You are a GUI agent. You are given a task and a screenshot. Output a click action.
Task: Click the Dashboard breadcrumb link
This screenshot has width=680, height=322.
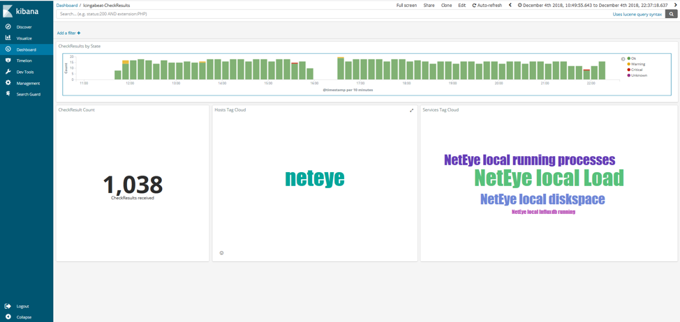[x=67, y=5]
